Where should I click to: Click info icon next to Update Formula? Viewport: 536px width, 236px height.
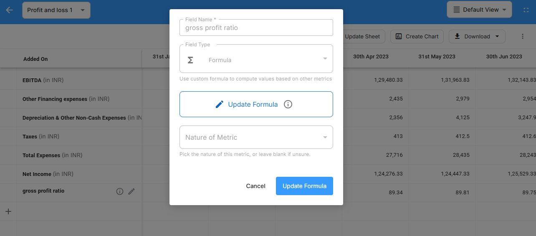[x=288, y=104]
